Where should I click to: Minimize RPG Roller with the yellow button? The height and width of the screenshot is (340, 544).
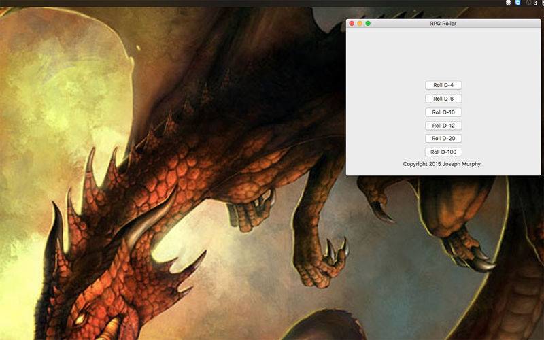360,24
